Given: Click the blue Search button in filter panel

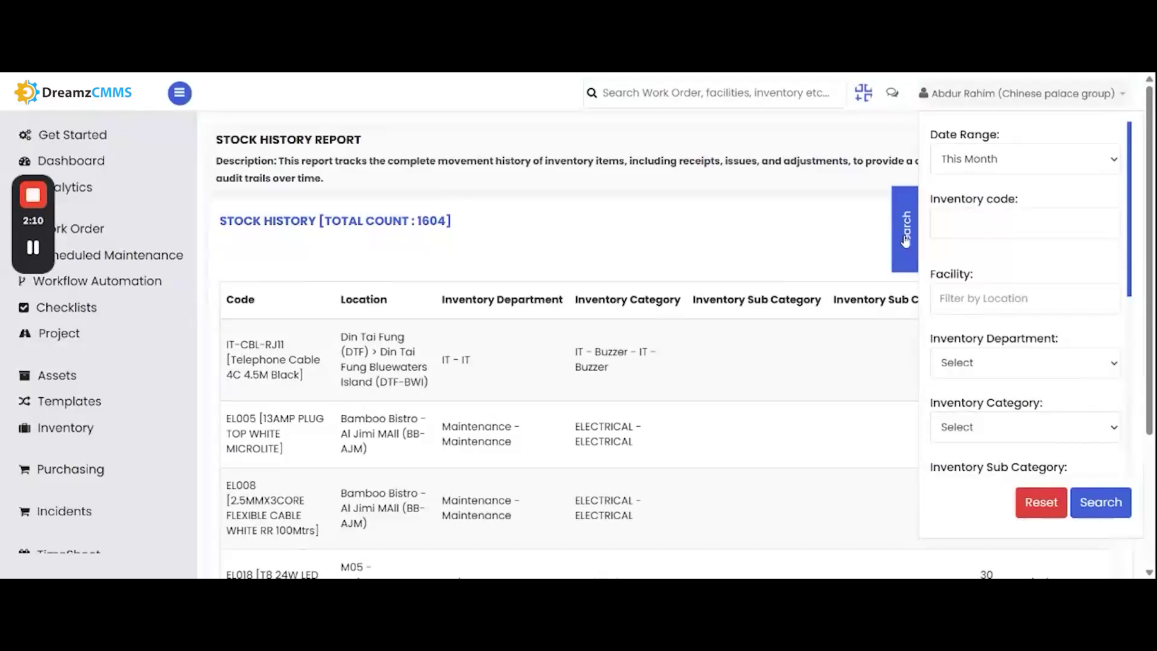Looking at the screenshot, I should point(1101,502).
